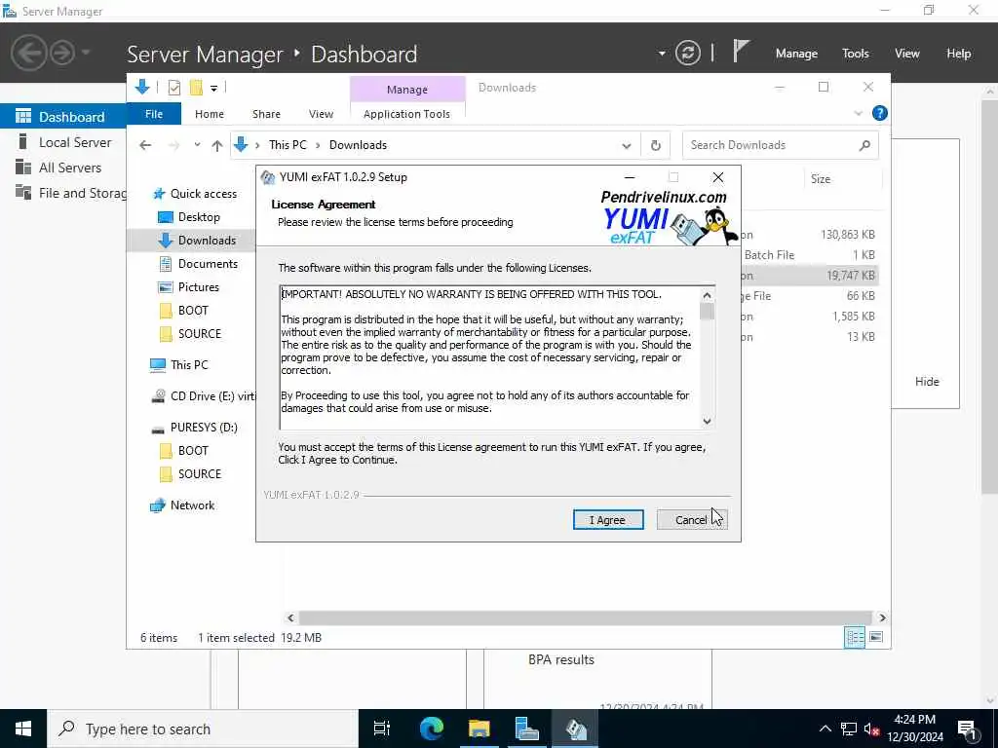Click the Server Manager notifications flag
This screenshot has width=998, height=748.
[x=741, y=52]
